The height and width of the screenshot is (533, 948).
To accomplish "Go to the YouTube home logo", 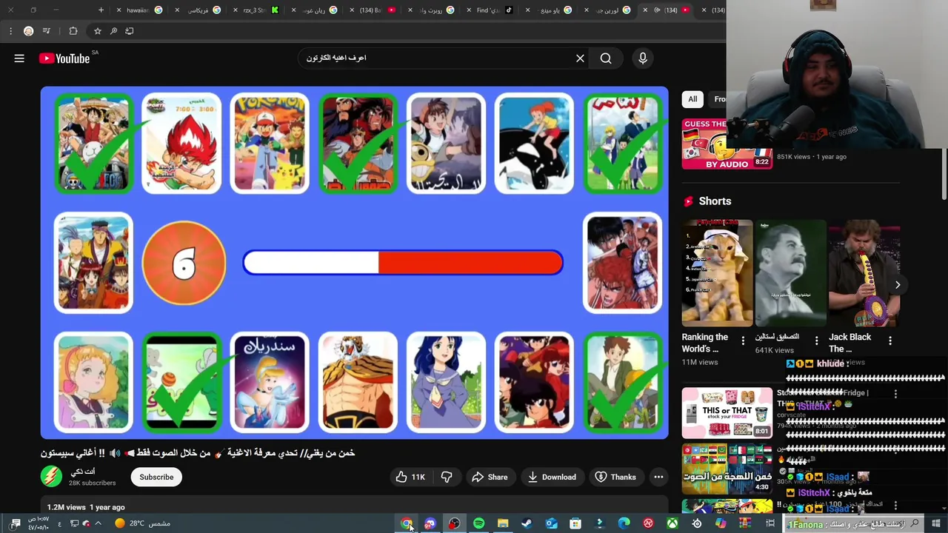I will tap(65, 58).
